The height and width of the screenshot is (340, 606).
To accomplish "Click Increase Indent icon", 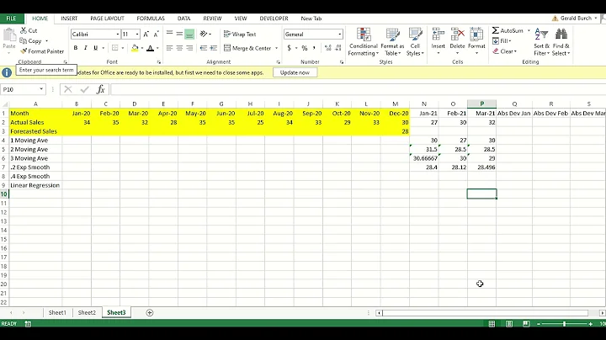I will [x=213, y=48].
